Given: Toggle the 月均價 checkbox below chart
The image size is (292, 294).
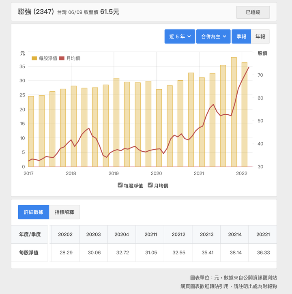Looking at the screenshot, I should tap(150, 185).
